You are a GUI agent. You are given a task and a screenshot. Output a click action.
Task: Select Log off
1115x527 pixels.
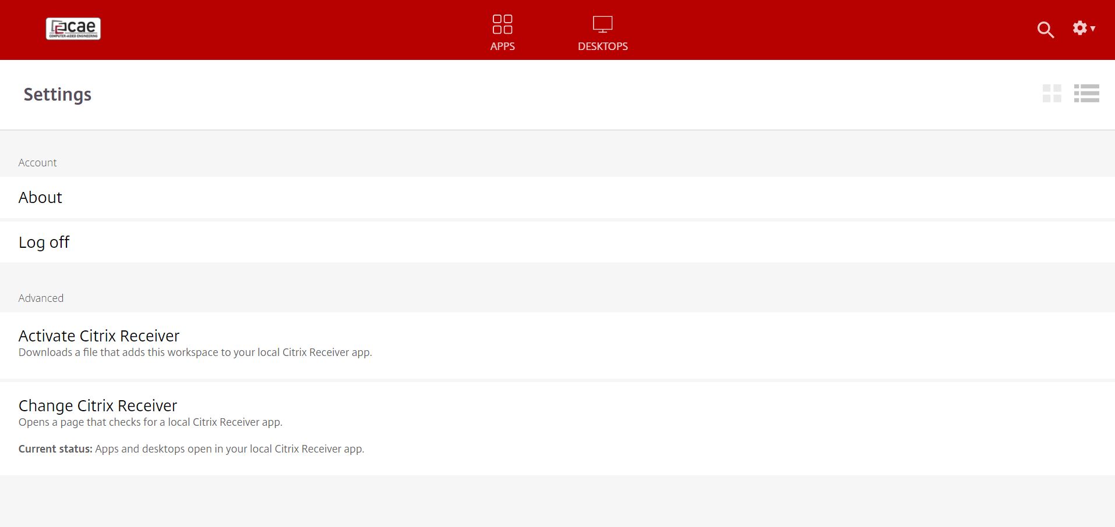coord(557,242)
